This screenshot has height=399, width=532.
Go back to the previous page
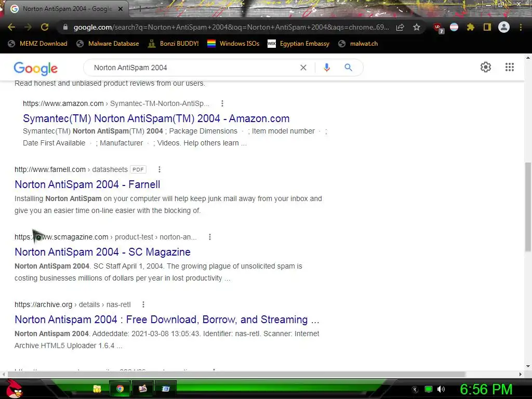[x=11, y=27]
